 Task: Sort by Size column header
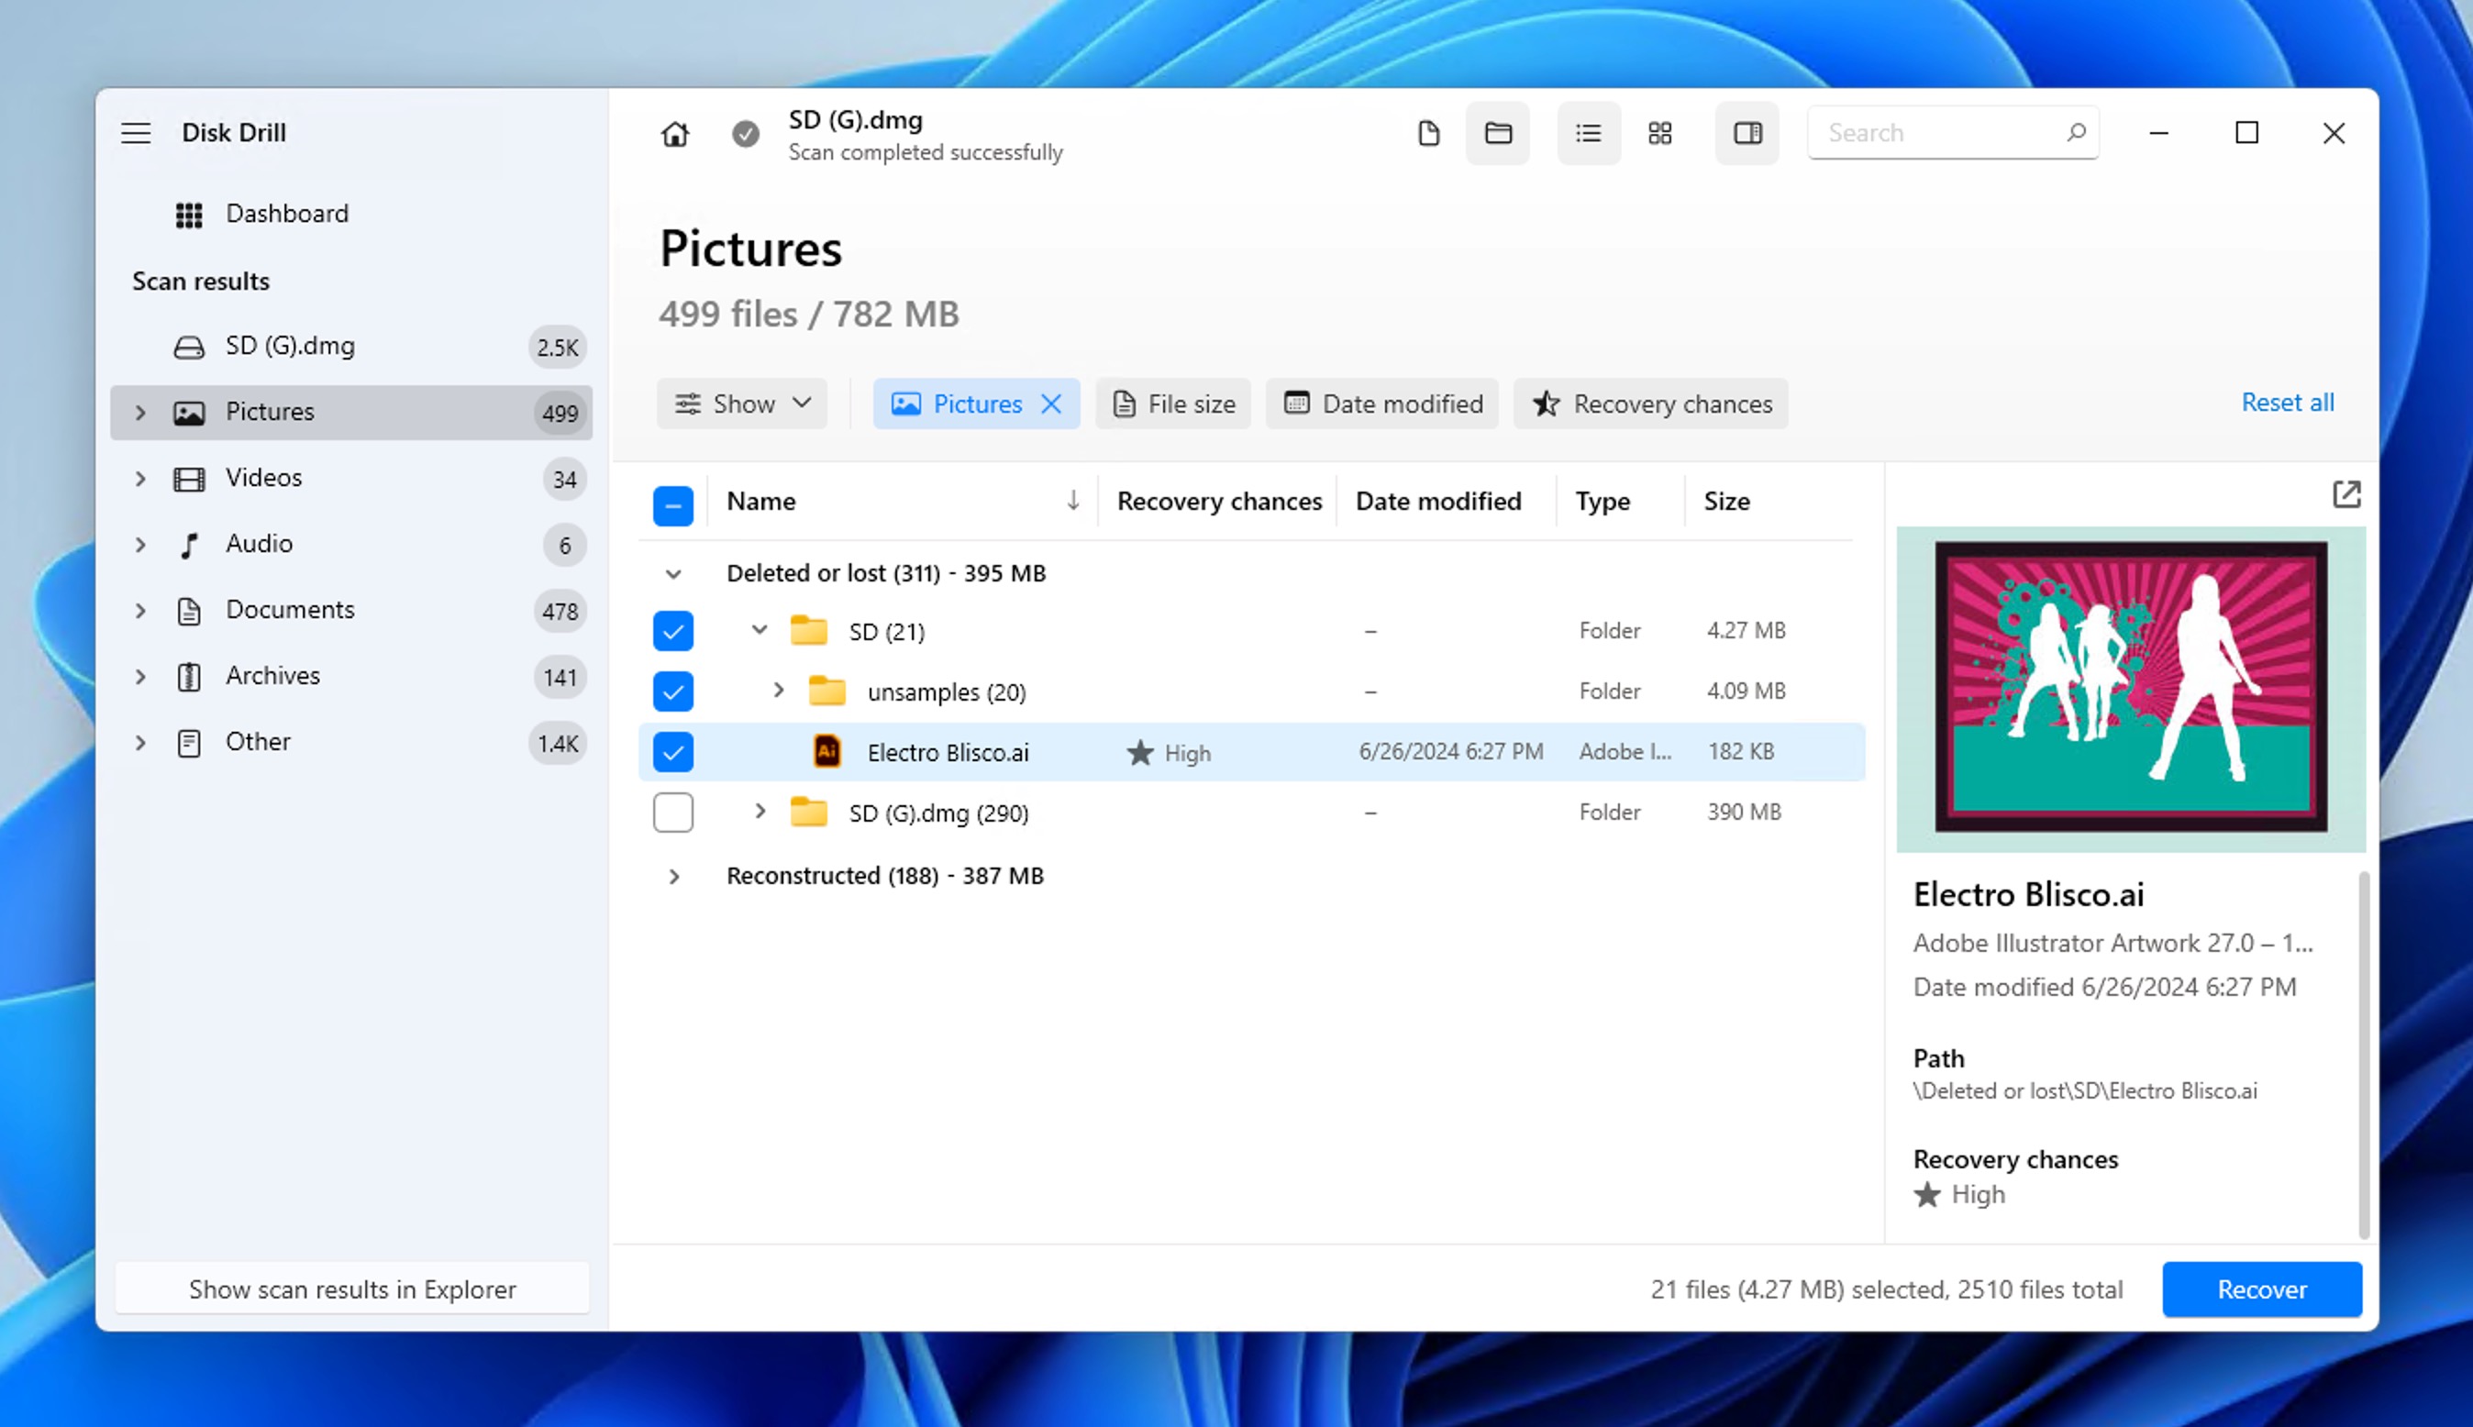[x=1726, y=501]
